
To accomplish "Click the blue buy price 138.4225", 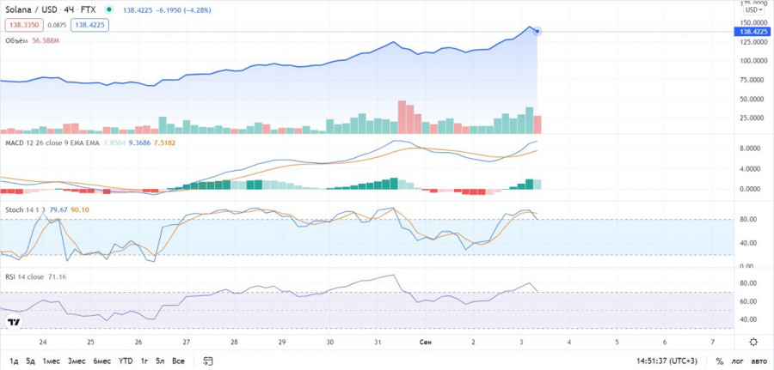I will (x=89, y=25).
